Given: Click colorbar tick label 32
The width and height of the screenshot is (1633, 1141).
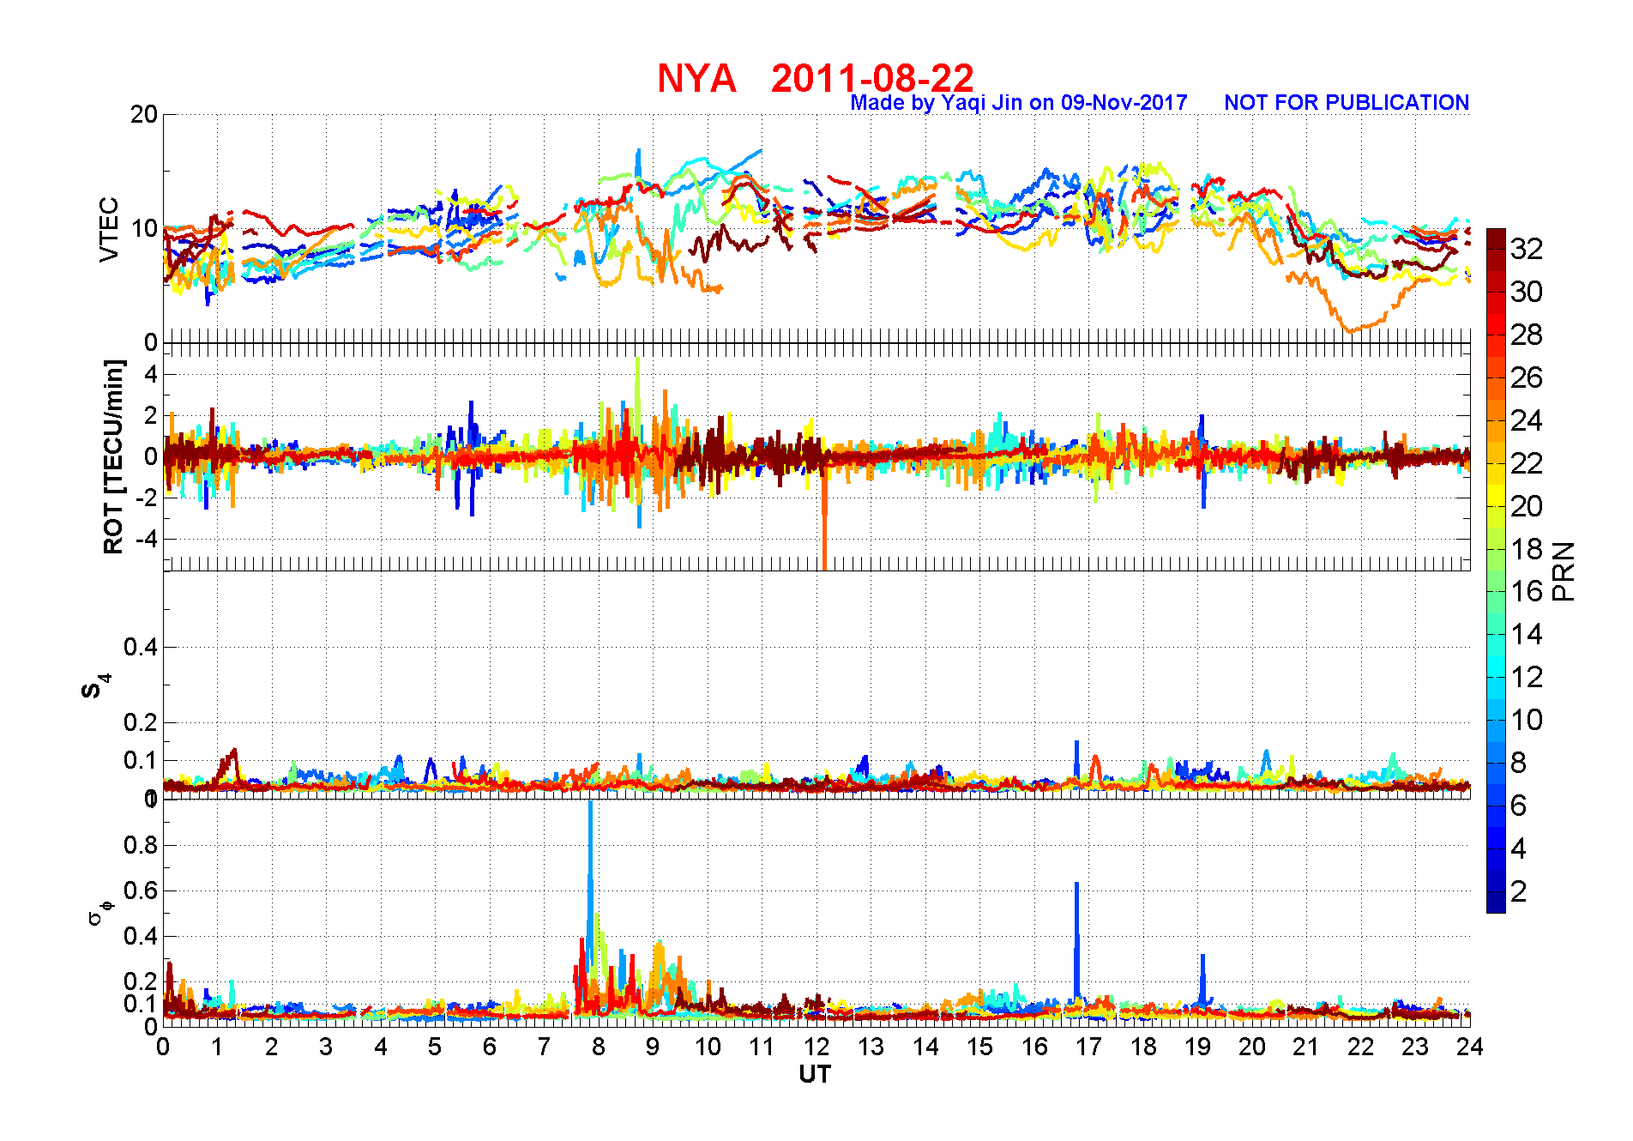Looking at the screenshot, I should (1527, 249).
